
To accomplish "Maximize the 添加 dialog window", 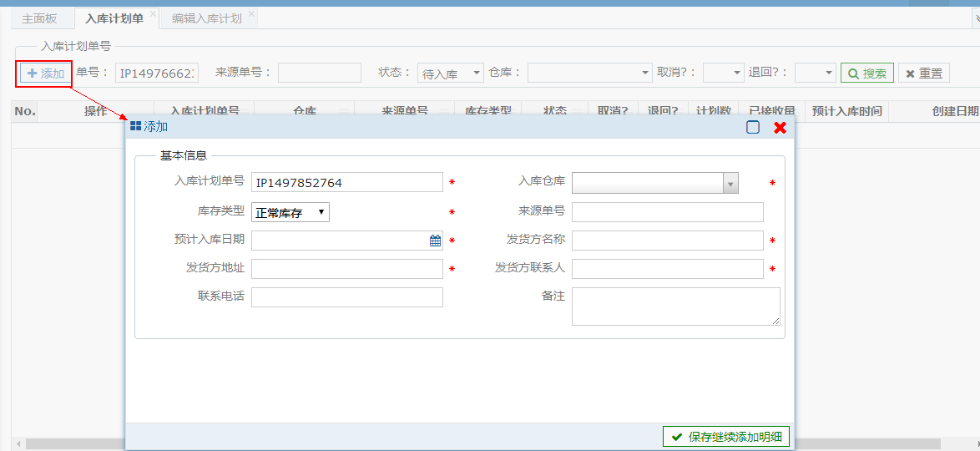I will 753,127.
